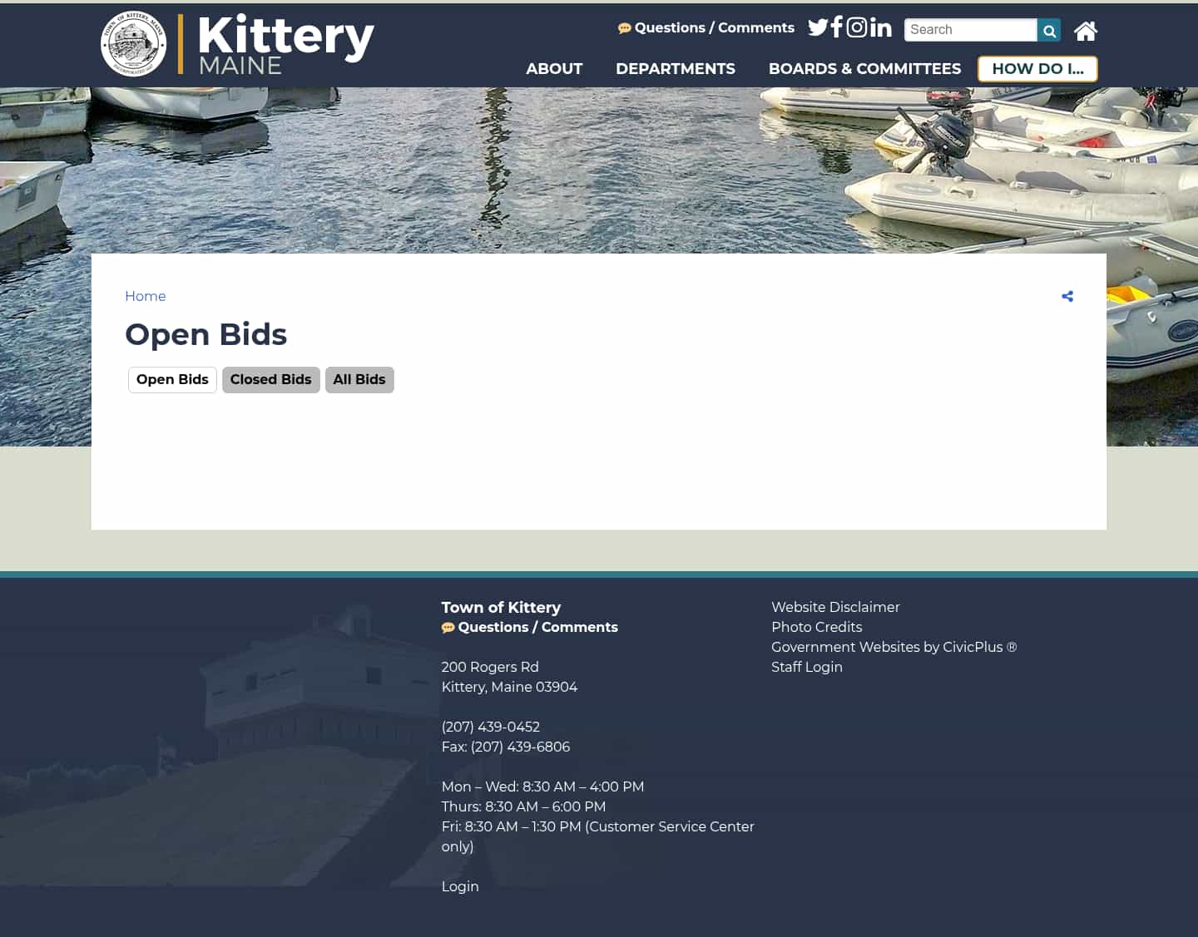Screen dimensions: 1198x937
Task: Open the share options icon
Action: [x=1067, y=296]
